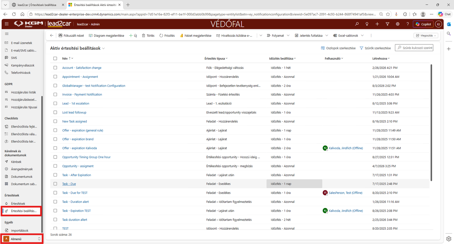Open the Folyamat dropdown arrow

tap(288, 36)
